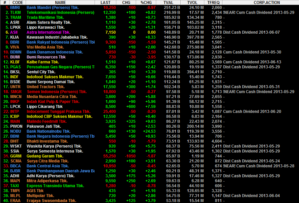Click UNTR Dist Cash Dividend 2013-05-31

coord(252,87)
